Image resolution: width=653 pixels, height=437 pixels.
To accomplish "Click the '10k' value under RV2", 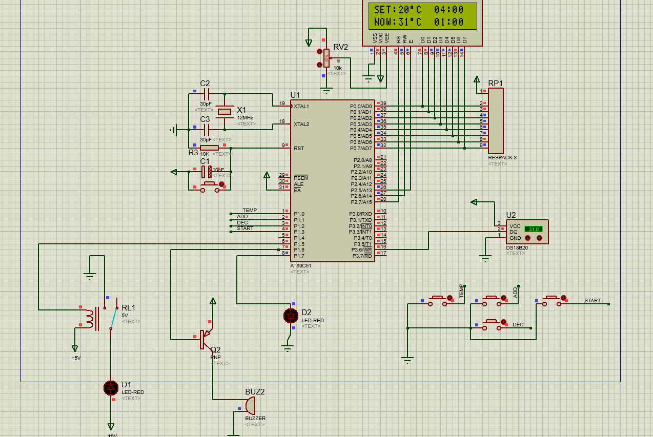I will (337, 68).
